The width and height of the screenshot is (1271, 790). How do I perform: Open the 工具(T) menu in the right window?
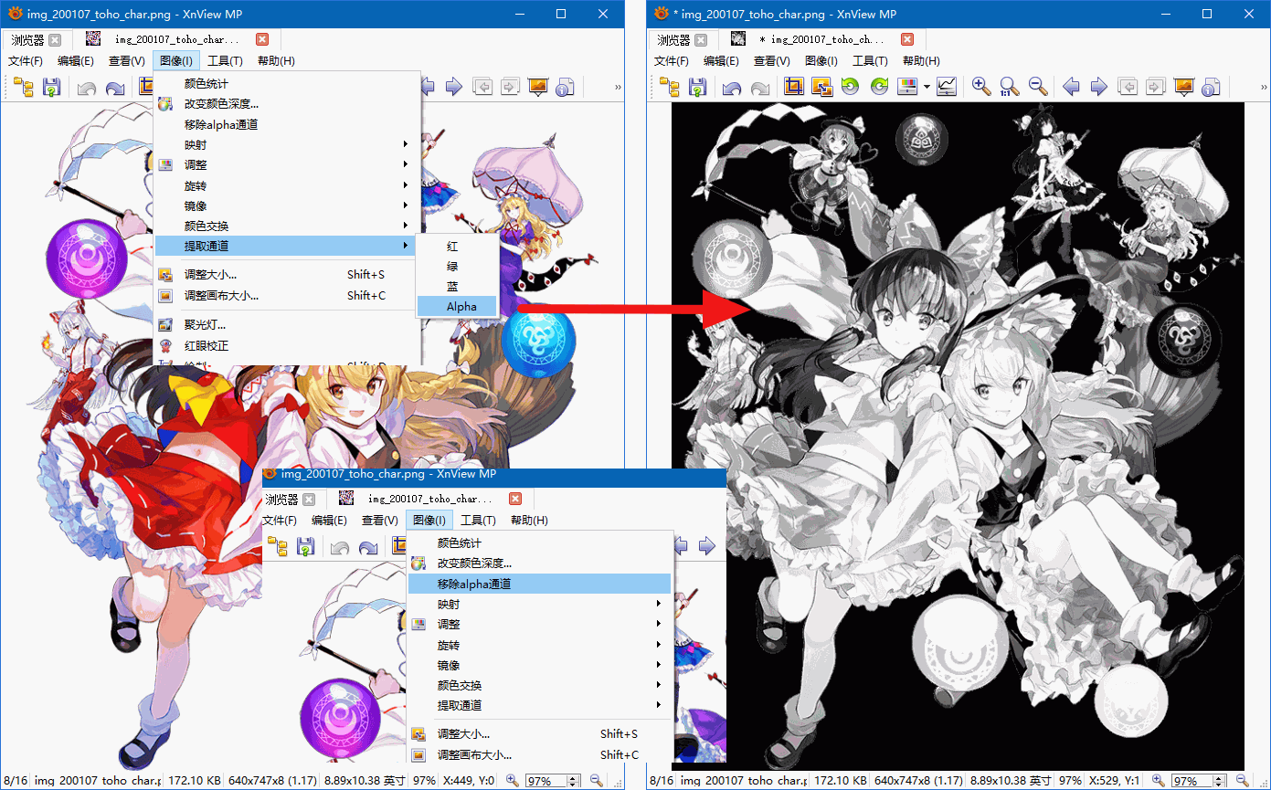tap(870, 61)
